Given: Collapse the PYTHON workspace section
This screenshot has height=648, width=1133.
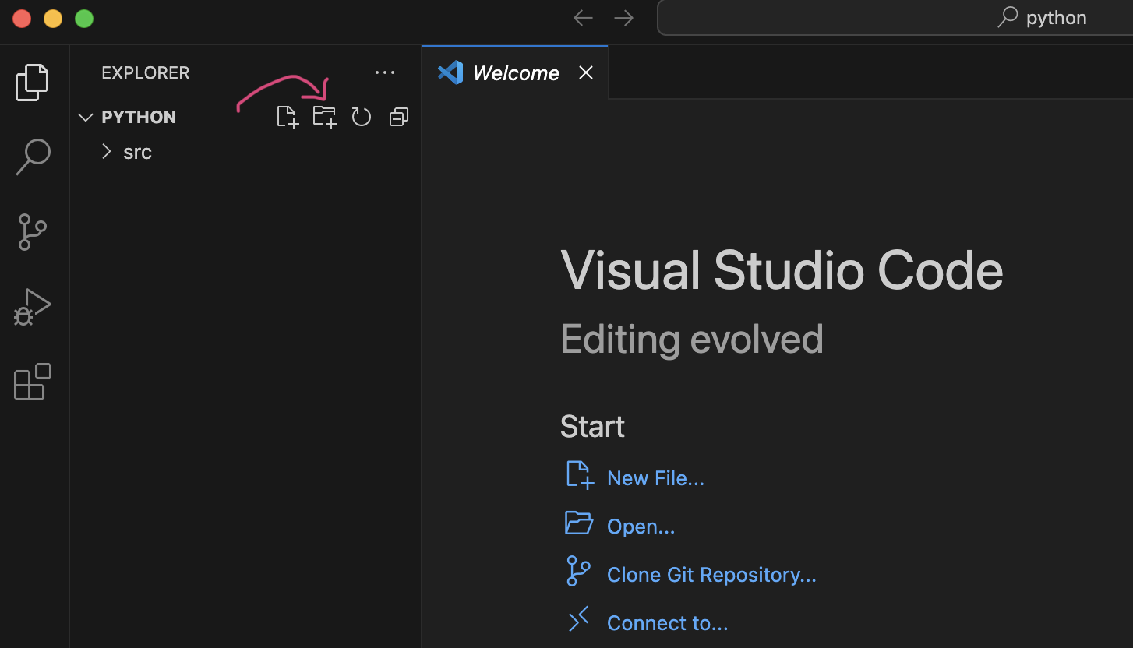Looking at the screenshot, I should pos(86,117).
